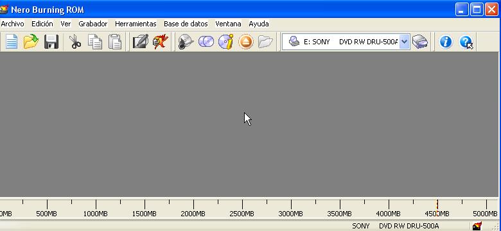Open the Grabador menu

(93, 24)
